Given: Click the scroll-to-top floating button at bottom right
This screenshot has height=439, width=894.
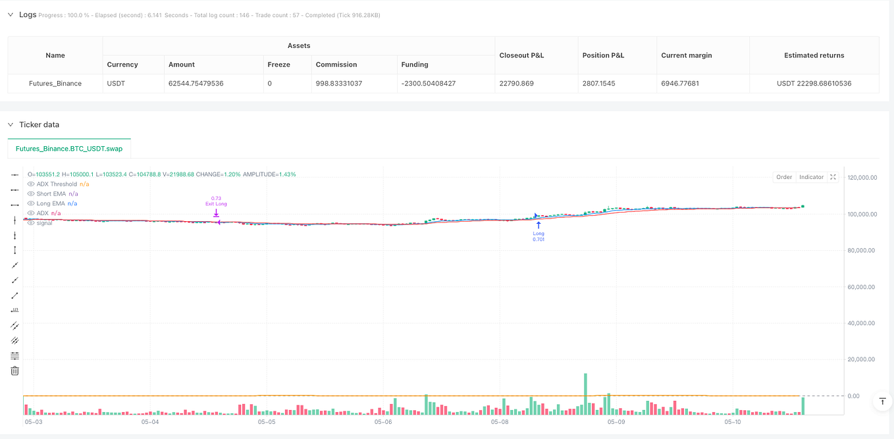Looking at the screenshot, I should [x=882, y=401].
